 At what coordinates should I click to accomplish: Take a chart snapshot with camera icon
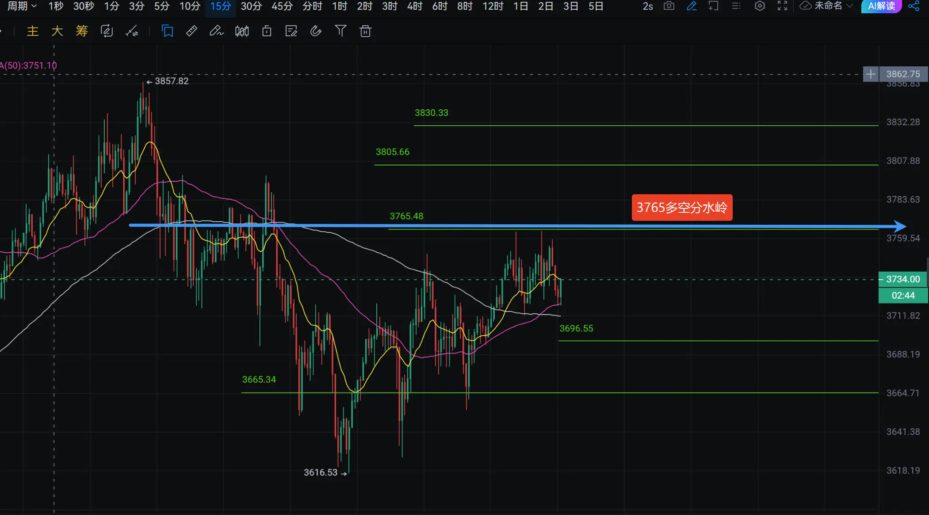pyautogui.click(x=669, y=6)
